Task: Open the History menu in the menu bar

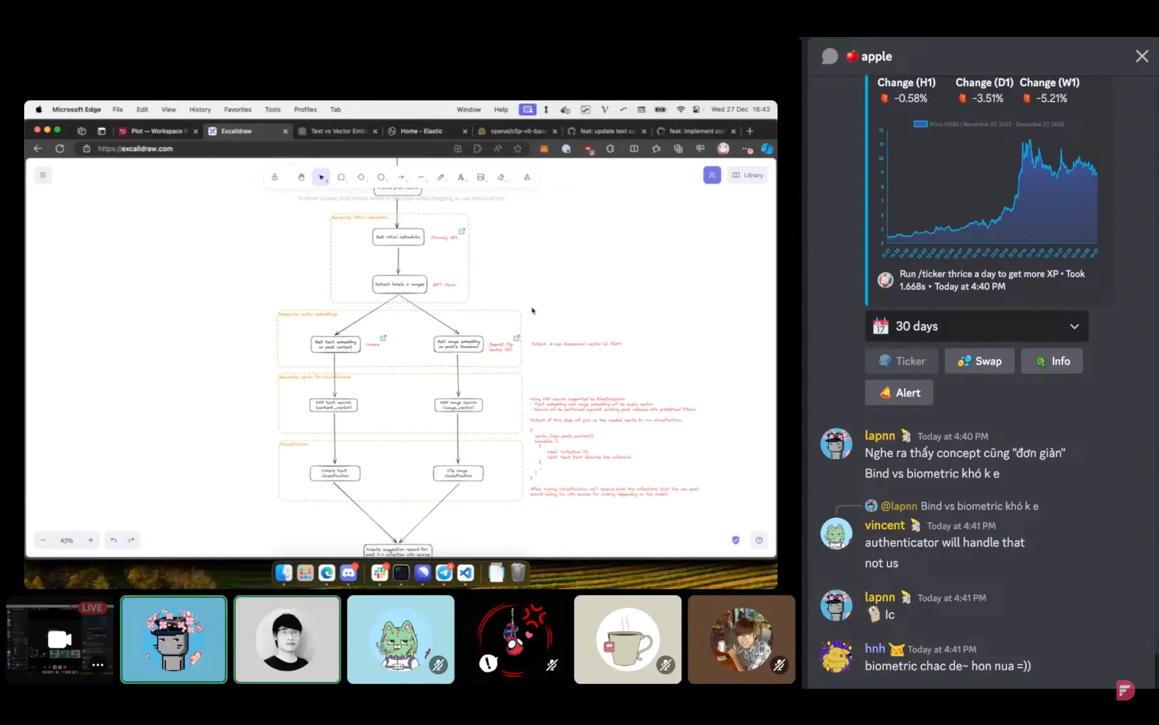Action: pos(200,109)
